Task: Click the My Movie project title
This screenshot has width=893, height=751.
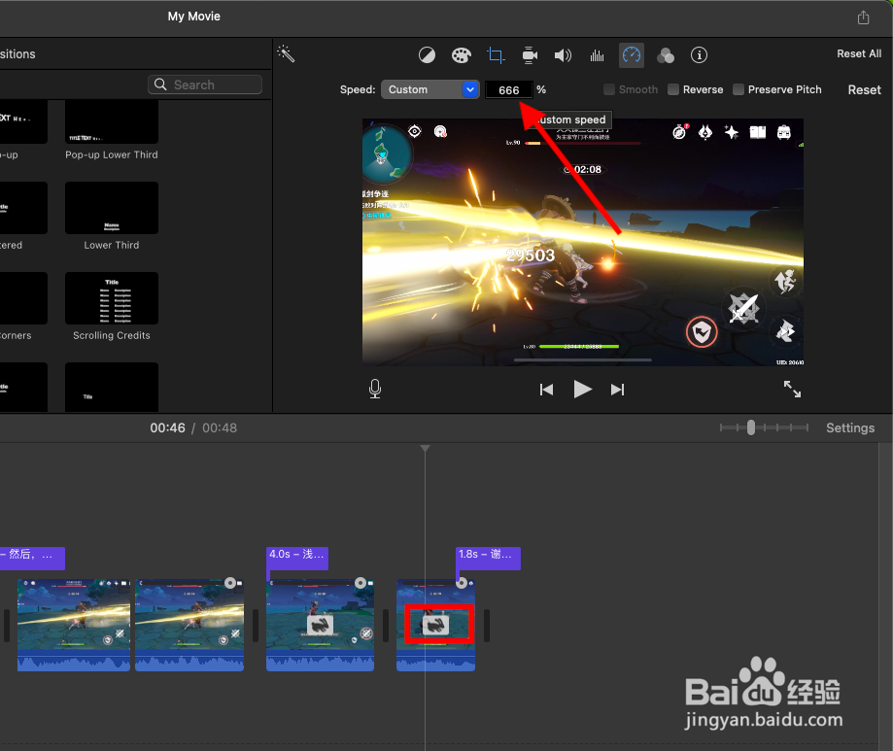Action: click(193, 17)
